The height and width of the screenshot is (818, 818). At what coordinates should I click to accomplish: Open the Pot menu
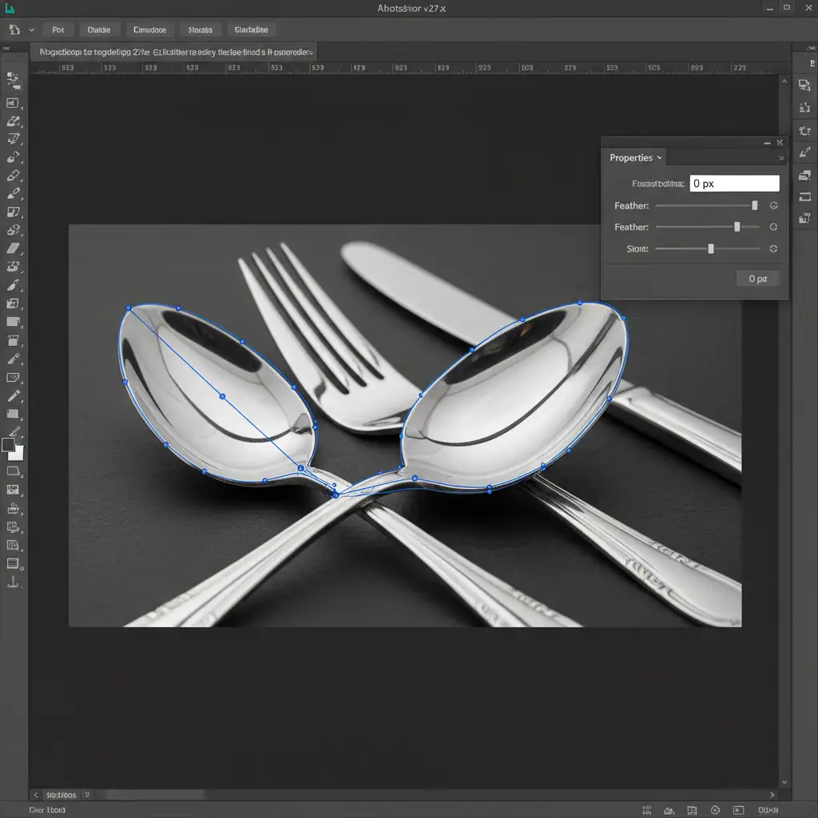58,30
